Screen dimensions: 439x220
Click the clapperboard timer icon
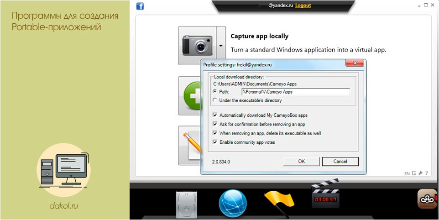pyautogui.click(x=325, y=194)
